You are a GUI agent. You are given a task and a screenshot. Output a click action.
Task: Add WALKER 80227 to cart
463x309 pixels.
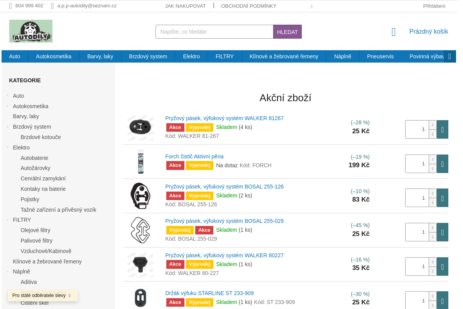click(442, 267)
